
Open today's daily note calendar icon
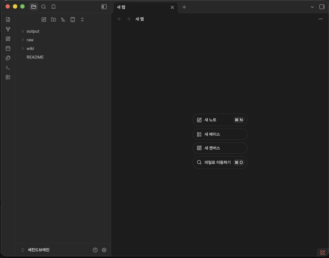[8, 48]
